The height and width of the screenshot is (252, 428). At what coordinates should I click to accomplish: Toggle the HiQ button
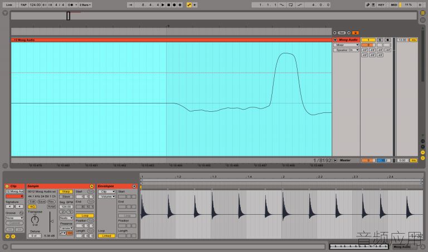pyautogui.click(x=32, y=207)
